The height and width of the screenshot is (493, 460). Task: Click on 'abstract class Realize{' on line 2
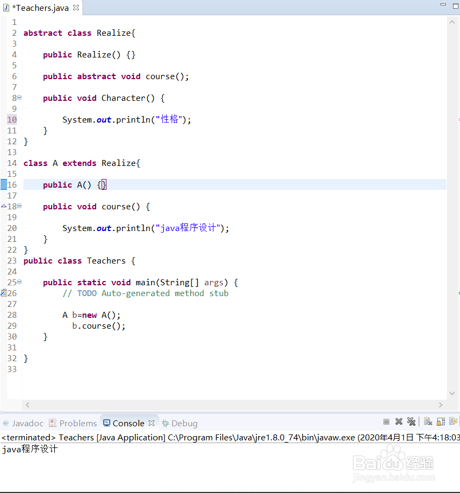(79, 33)
